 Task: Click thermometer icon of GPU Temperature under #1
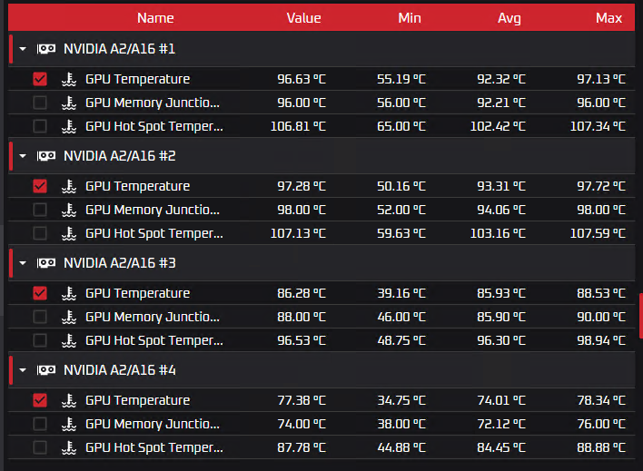69,79
